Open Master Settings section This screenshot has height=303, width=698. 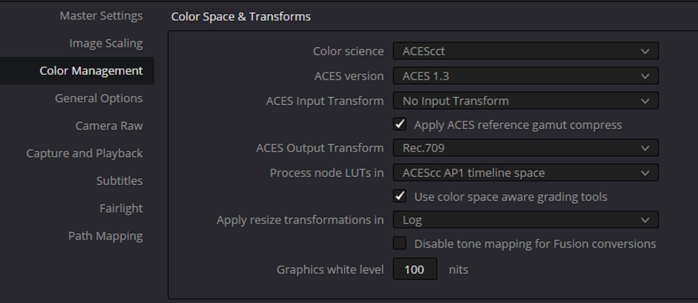(101, 16)
